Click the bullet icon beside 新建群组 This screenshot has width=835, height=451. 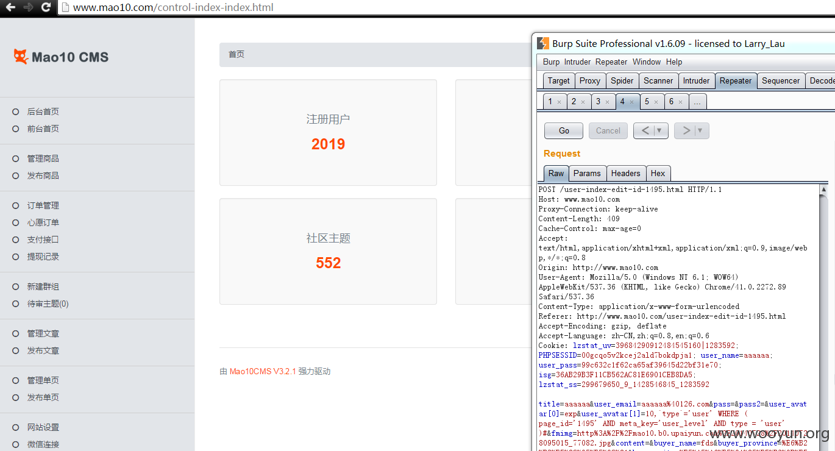pyautogui.click(x=16, y=286)
